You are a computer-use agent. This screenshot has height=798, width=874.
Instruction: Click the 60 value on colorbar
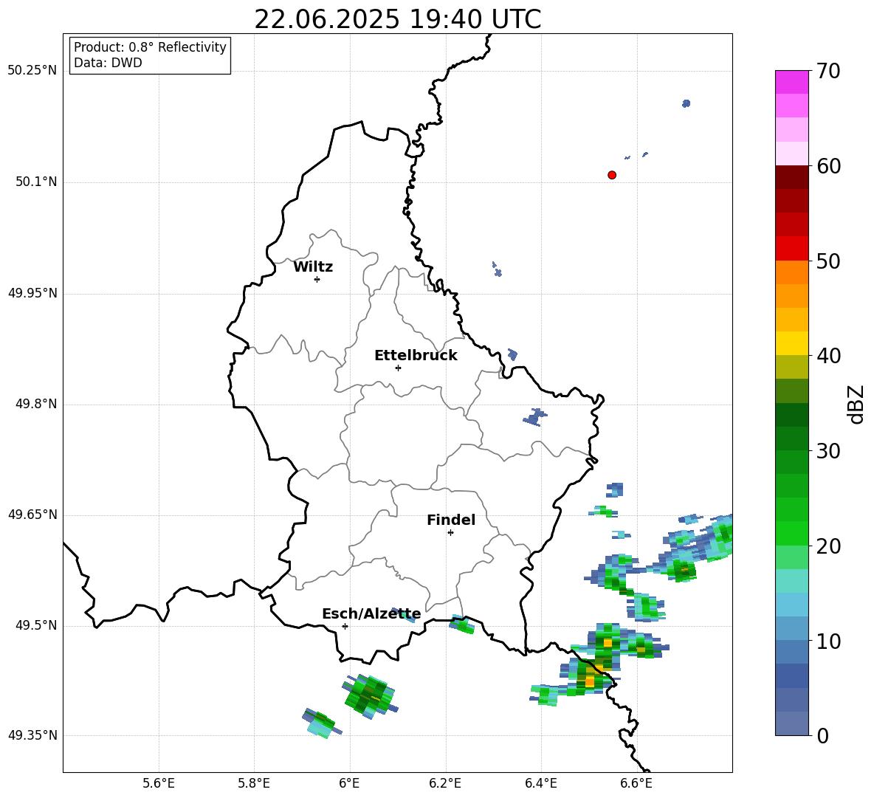(828, 166)
